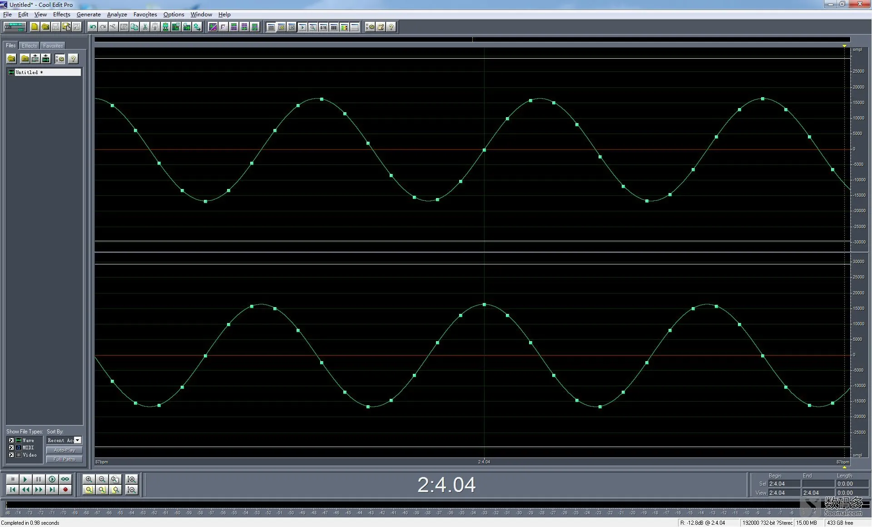The width and height of the screenshot is (872, 527).
Task: Click the View Begin time field
Action: [784, 493]
